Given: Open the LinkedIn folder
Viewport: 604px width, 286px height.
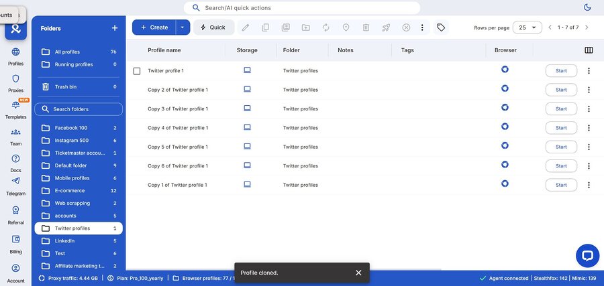Looking at the screenshot, I should (79, 240).
